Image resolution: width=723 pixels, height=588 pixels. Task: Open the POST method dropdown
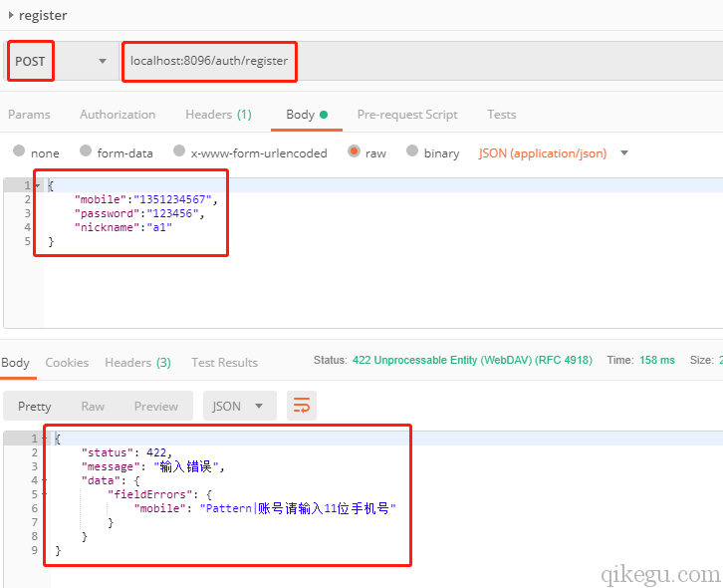click(103, 61)
